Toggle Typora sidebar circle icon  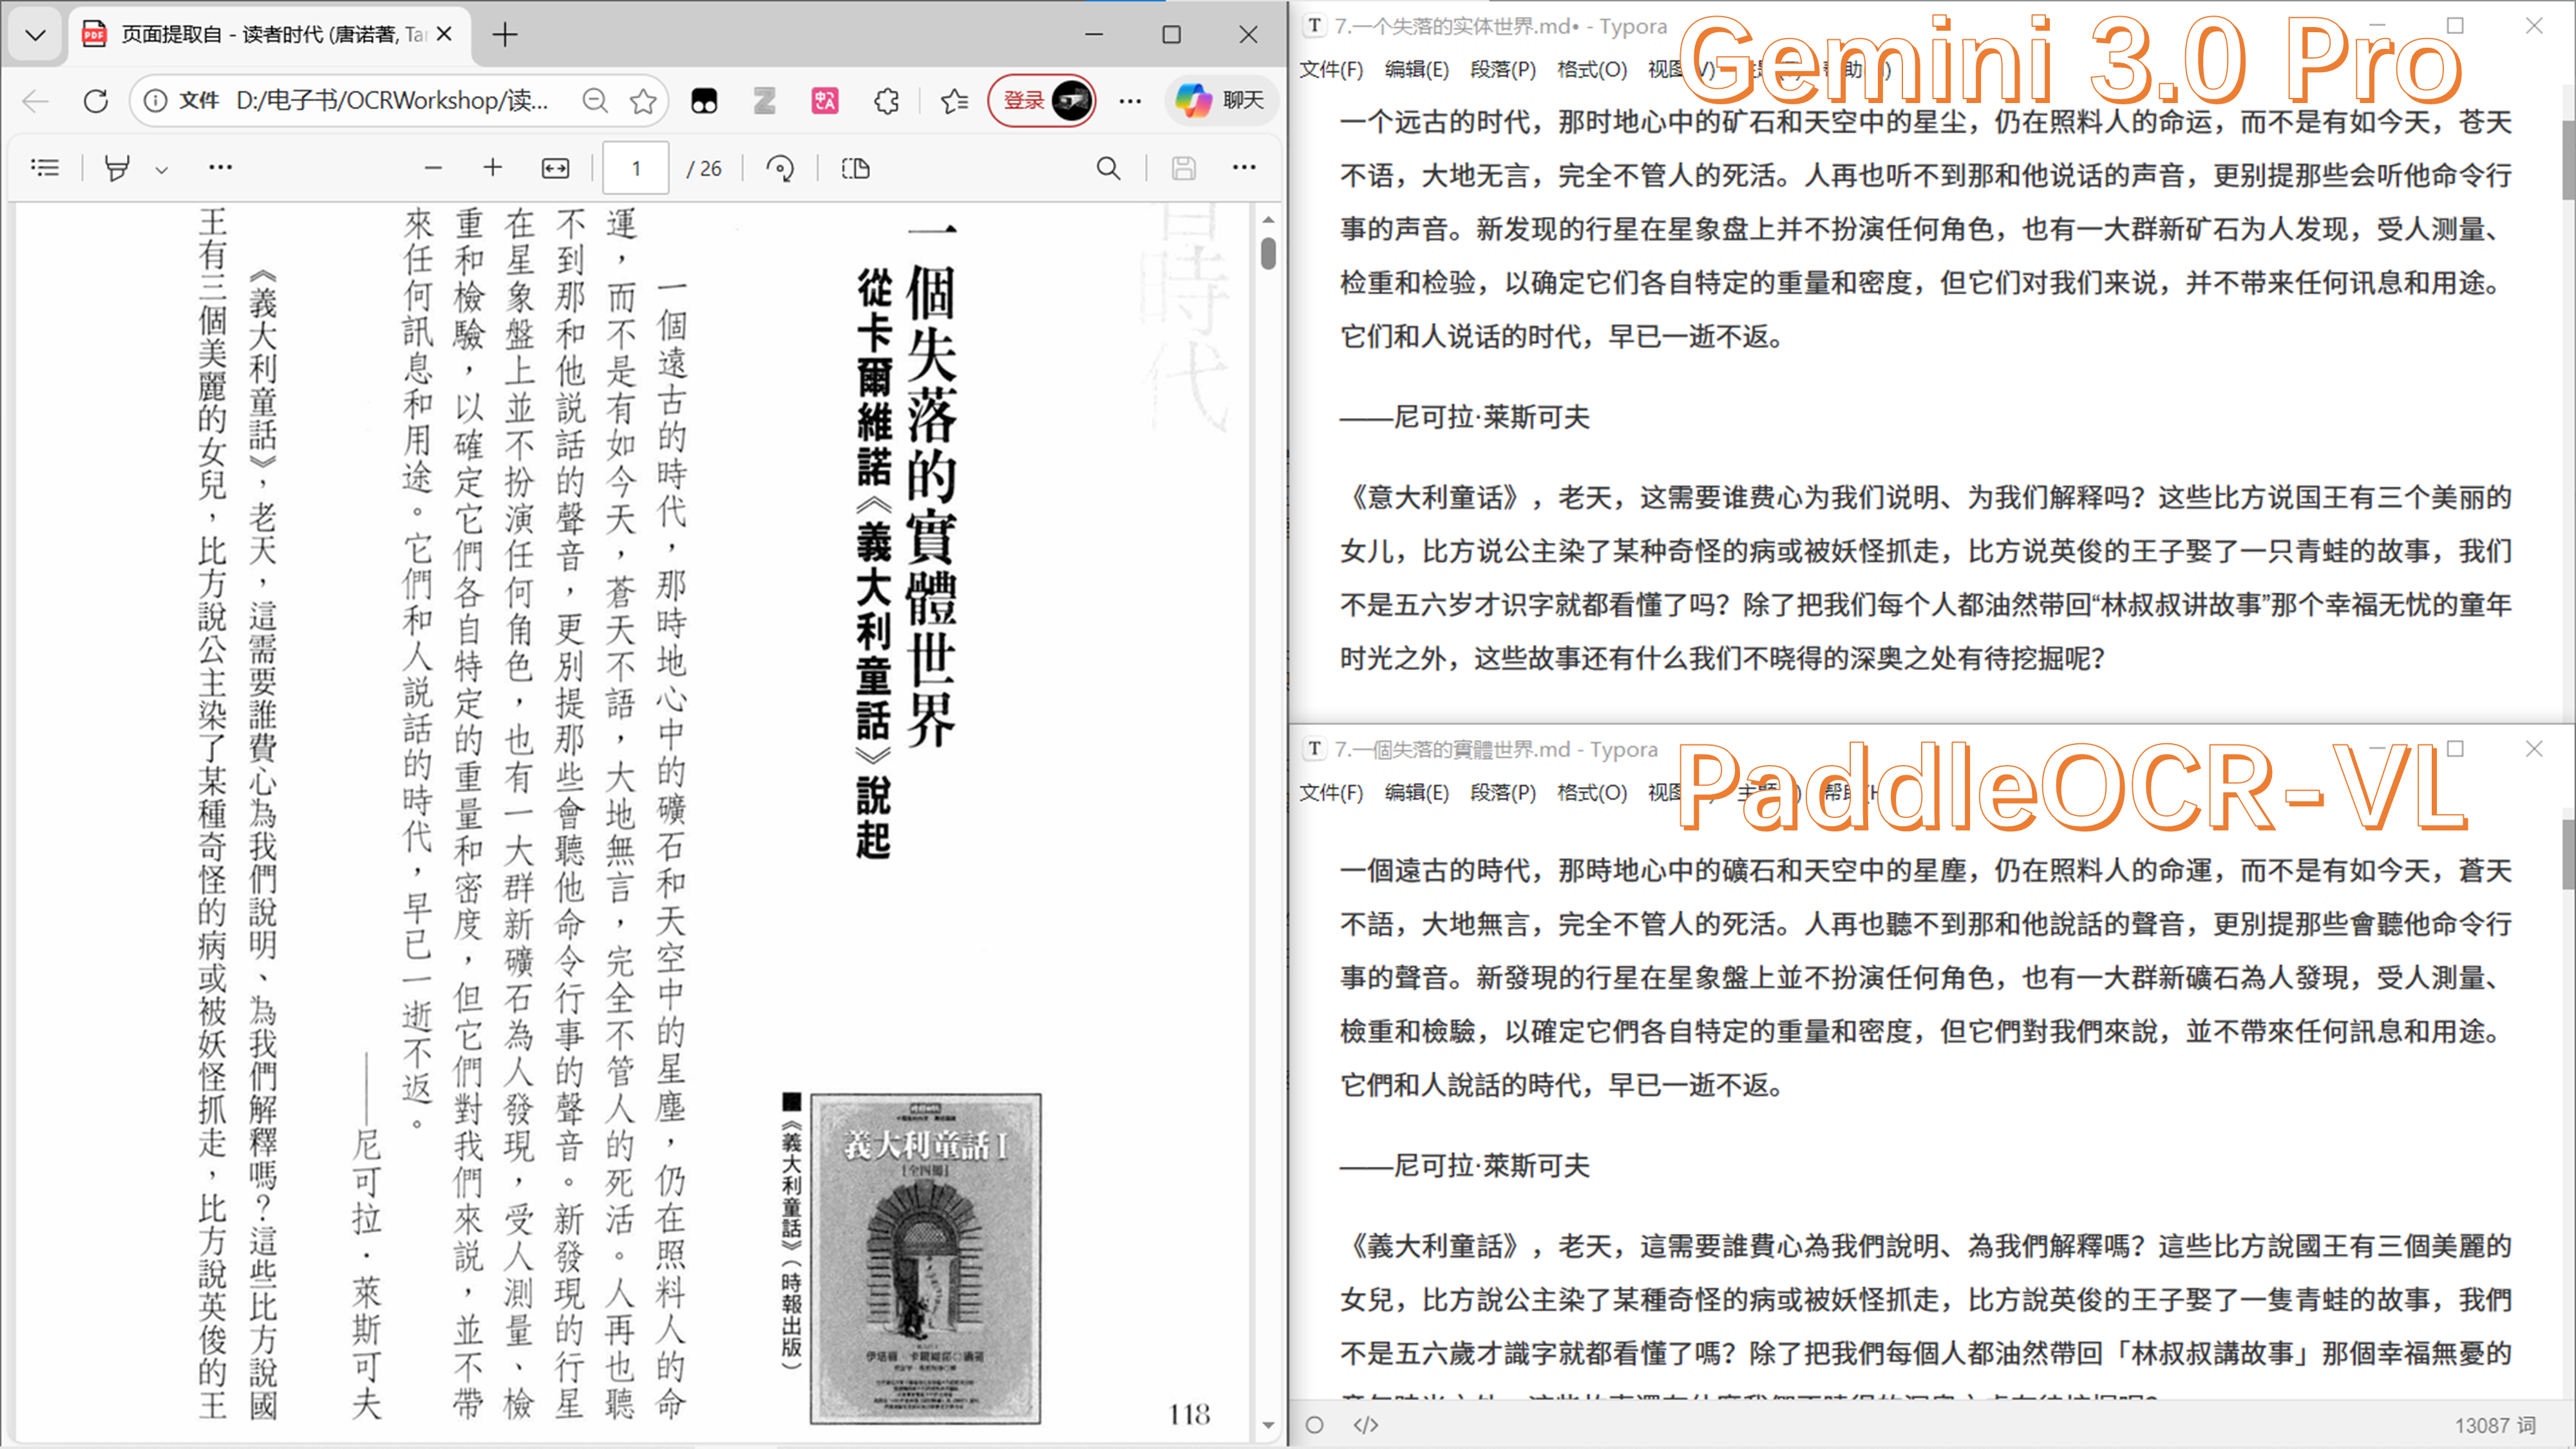point(1315,1424)
